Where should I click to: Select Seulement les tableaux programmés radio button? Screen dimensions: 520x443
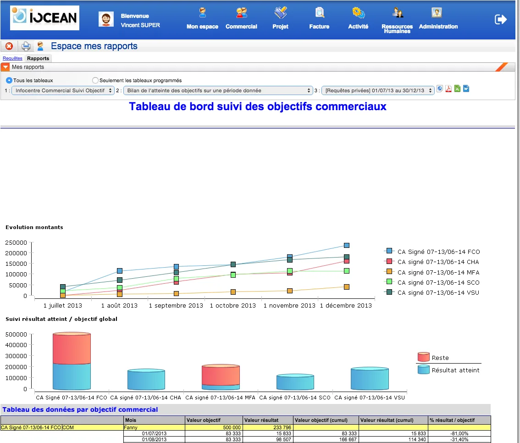(x=95, y=80)
